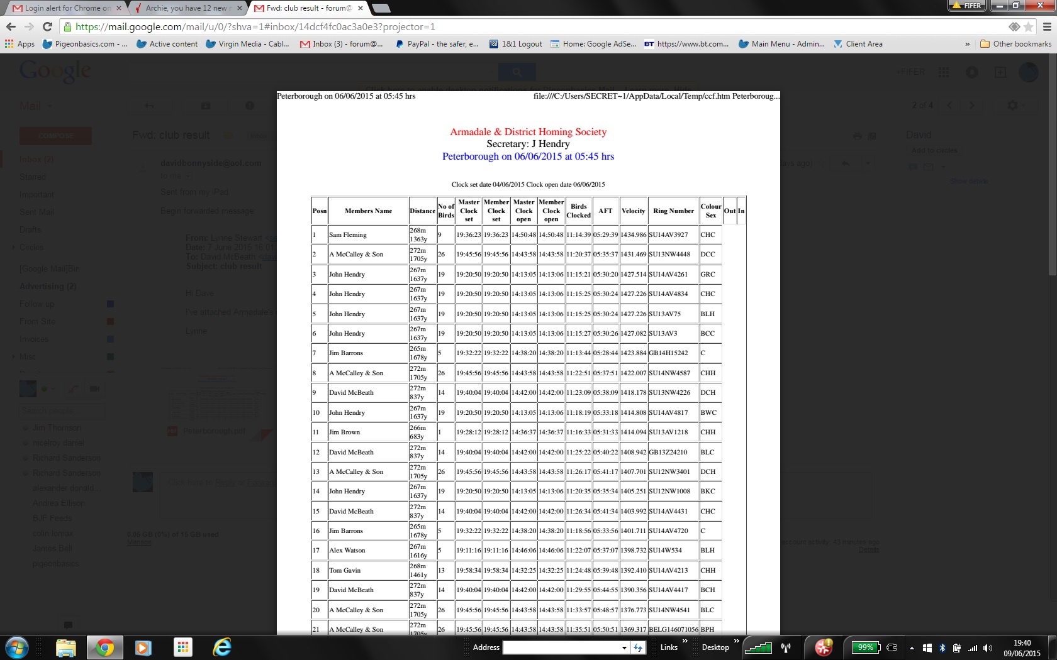Open Invoices label blue color swatch
Image resolution: width=1057 pixels, height=660 pixels.
pyautogui.click(x=110, y=339)
